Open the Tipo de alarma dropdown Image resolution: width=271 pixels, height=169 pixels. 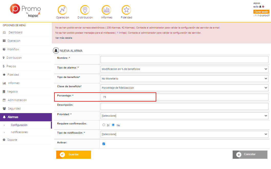tap(184, 69)
